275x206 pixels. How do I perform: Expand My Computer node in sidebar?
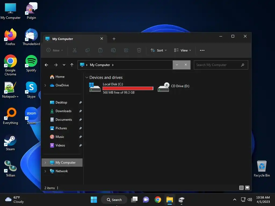coord(45,163)
